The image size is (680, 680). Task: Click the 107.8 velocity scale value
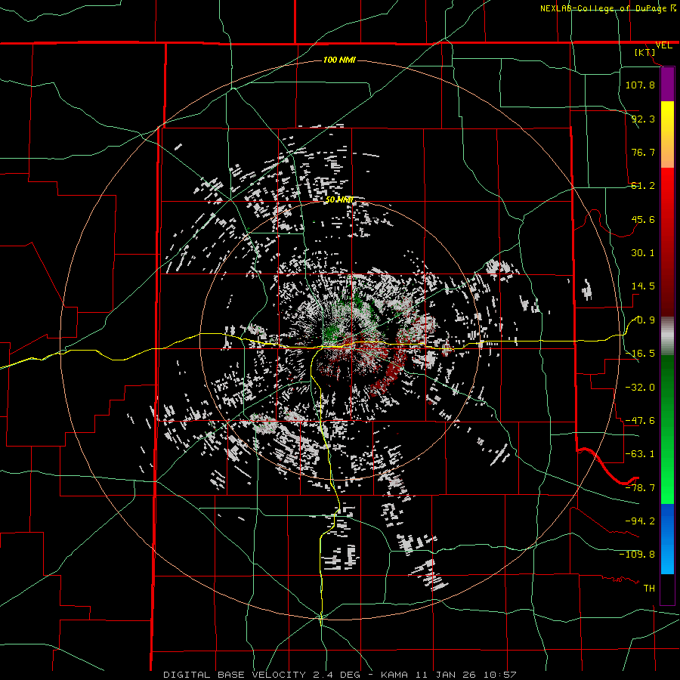tap(640, 85)
